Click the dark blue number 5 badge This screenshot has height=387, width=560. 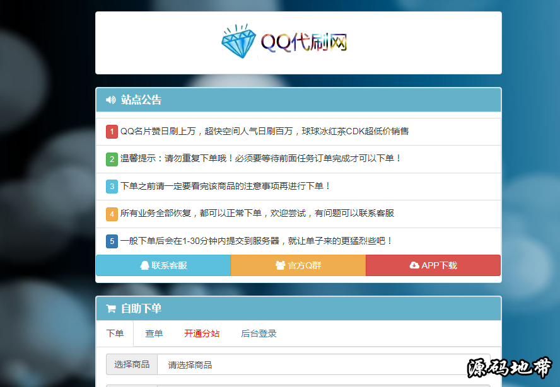pyautogui.click(x=112, y=241)
